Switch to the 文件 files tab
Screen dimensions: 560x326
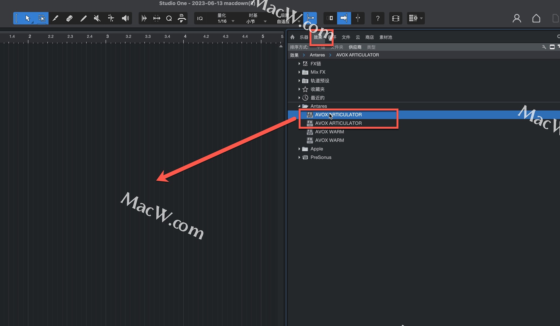[346, 37]
